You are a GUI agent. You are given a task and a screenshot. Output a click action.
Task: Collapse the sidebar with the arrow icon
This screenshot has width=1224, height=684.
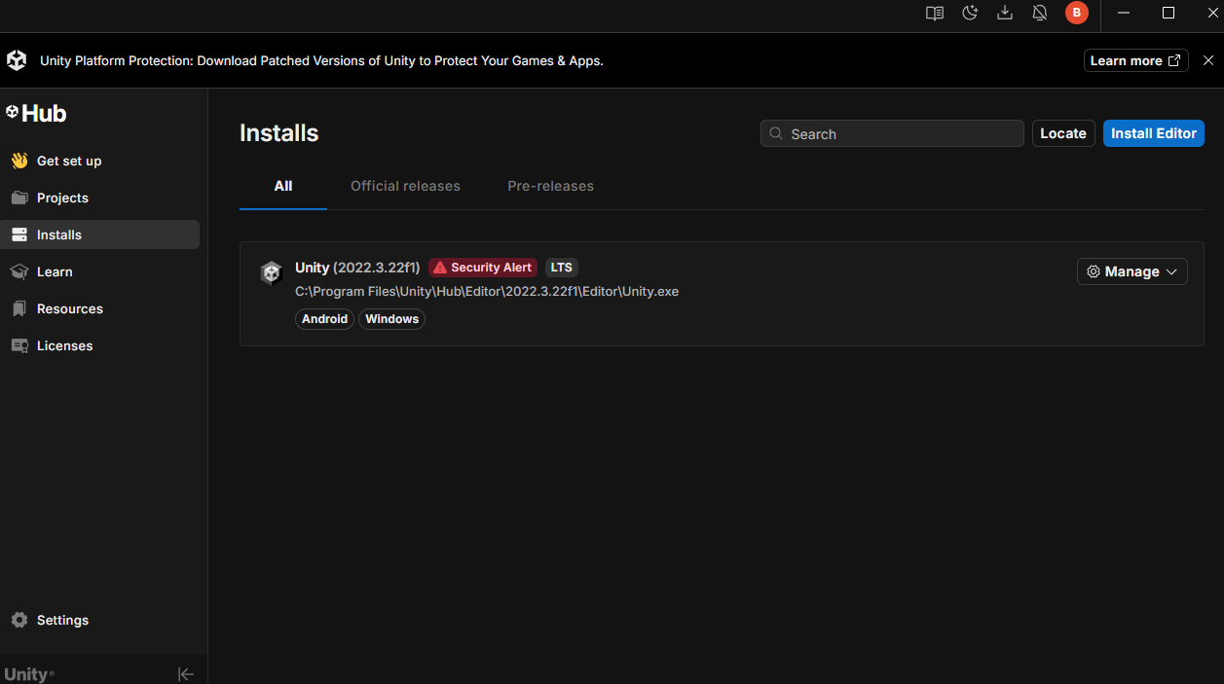tap(186, 674)
